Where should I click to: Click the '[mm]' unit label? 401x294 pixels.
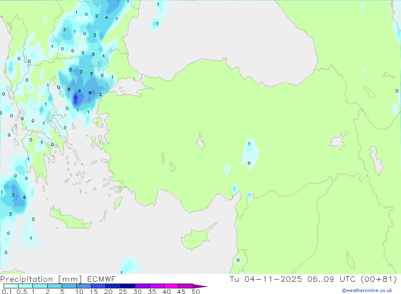(70, 279)
